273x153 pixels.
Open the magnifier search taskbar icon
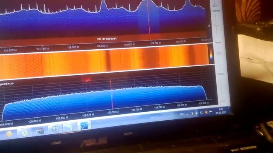point(55,129)
